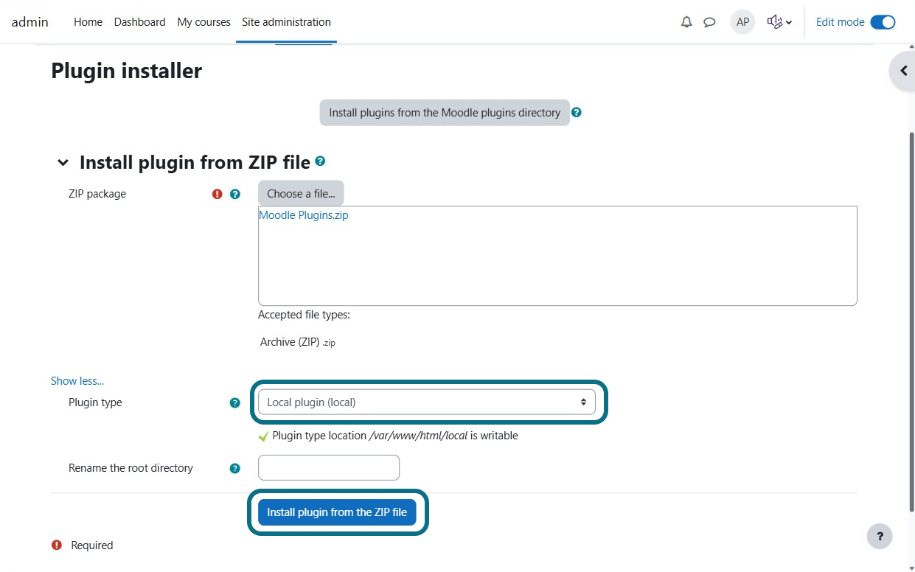
Task: Show help for Install plugin from ZIP
Action: pyautogui.click(x=320, y=161)
